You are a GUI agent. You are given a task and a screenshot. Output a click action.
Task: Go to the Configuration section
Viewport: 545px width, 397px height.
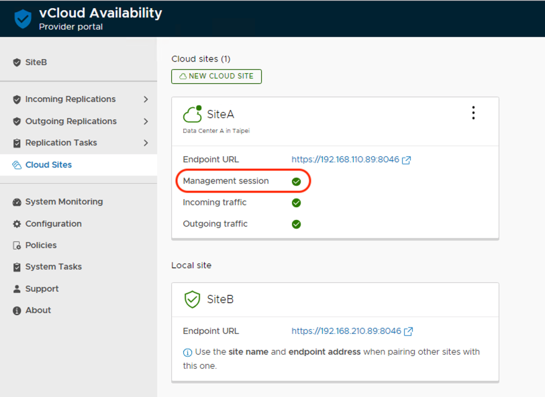point(53,224)
